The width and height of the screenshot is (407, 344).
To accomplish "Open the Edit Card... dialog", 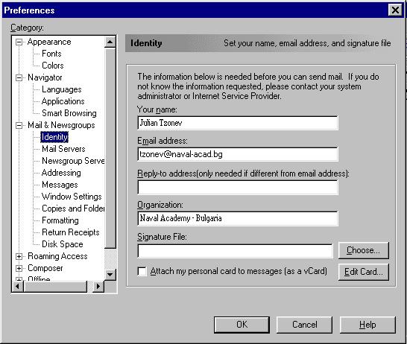I will point(364,272).
